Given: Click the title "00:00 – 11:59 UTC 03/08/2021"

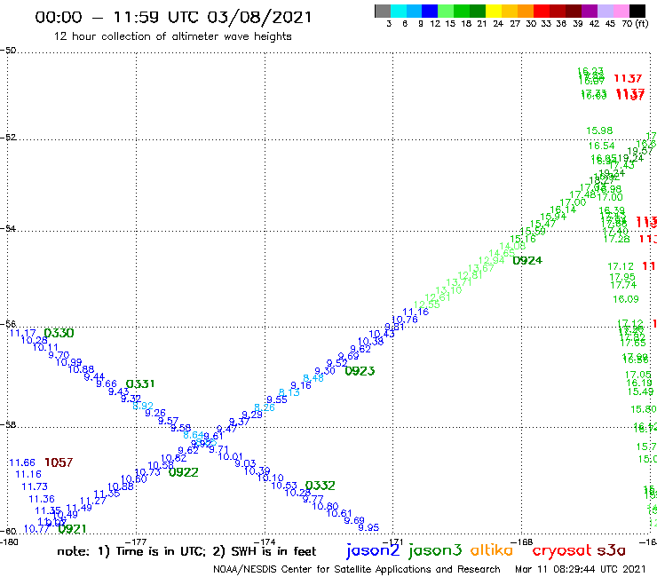Looking at the screenshot, I should pos(173,17).
